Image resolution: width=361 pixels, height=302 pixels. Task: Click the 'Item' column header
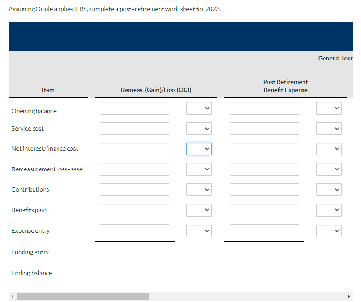[48, 90]
